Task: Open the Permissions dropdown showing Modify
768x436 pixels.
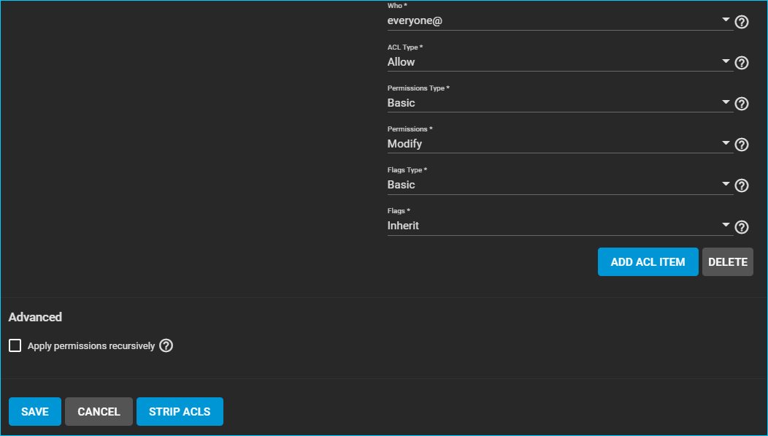Action: pos(560,144)
